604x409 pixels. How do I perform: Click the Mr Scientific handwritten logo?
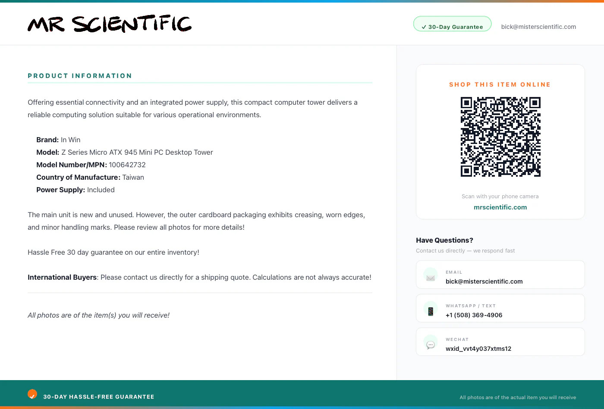[x=110, y=24]
